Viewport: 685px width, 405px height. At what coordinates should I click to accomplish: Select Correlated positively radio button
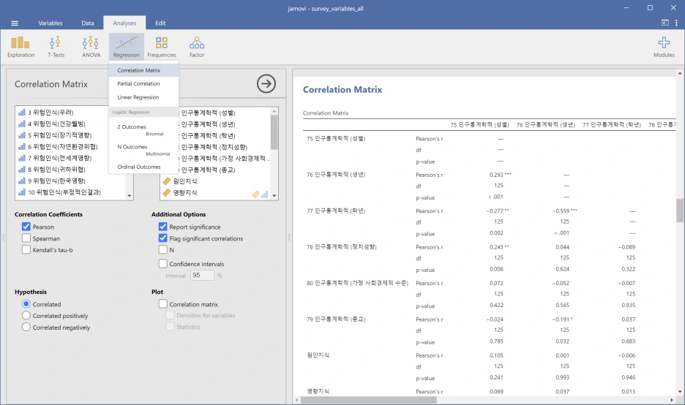pyautogui.click(x=26, y=315)
